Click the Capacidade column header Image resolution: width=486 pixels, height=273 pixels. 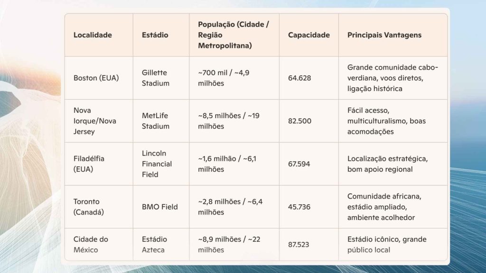coord(308,35)
